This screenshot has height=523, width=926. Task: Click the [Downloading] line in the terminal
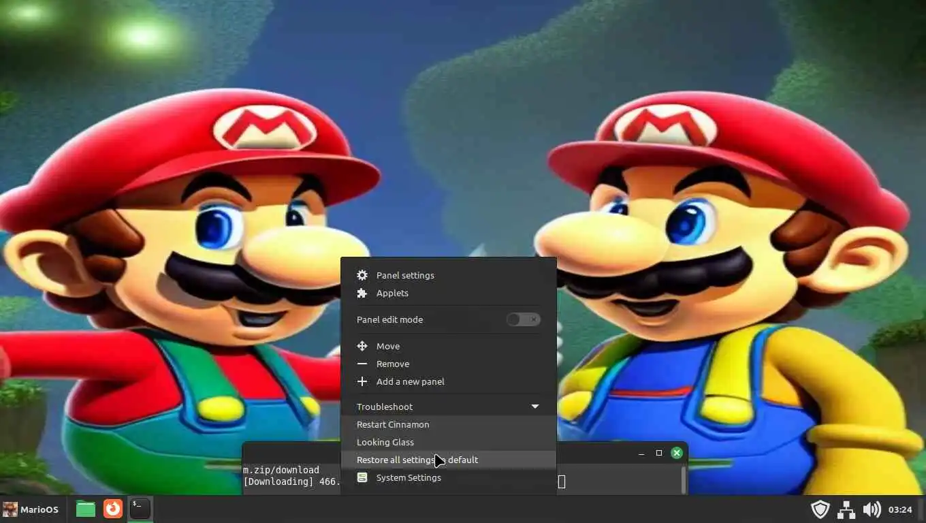click(291, 481)
